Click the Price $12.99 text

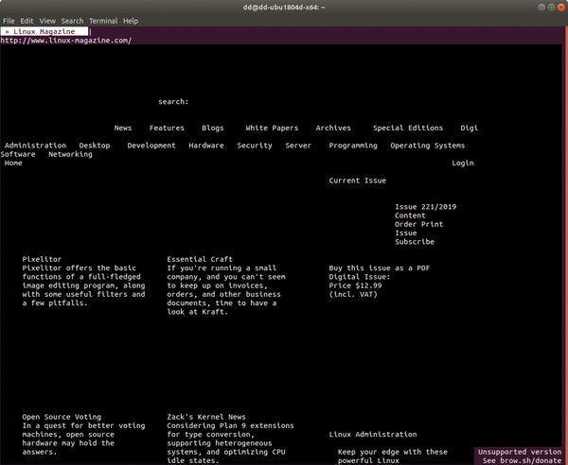(x=355, y=285)
